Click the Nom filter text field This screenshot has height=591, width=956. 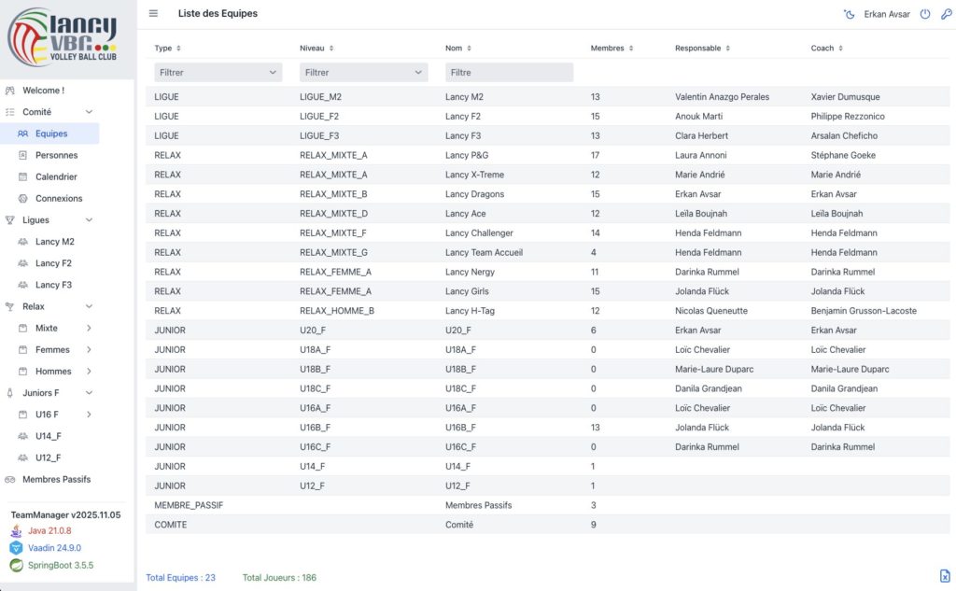pyautogui.click(x=509, y=72)
